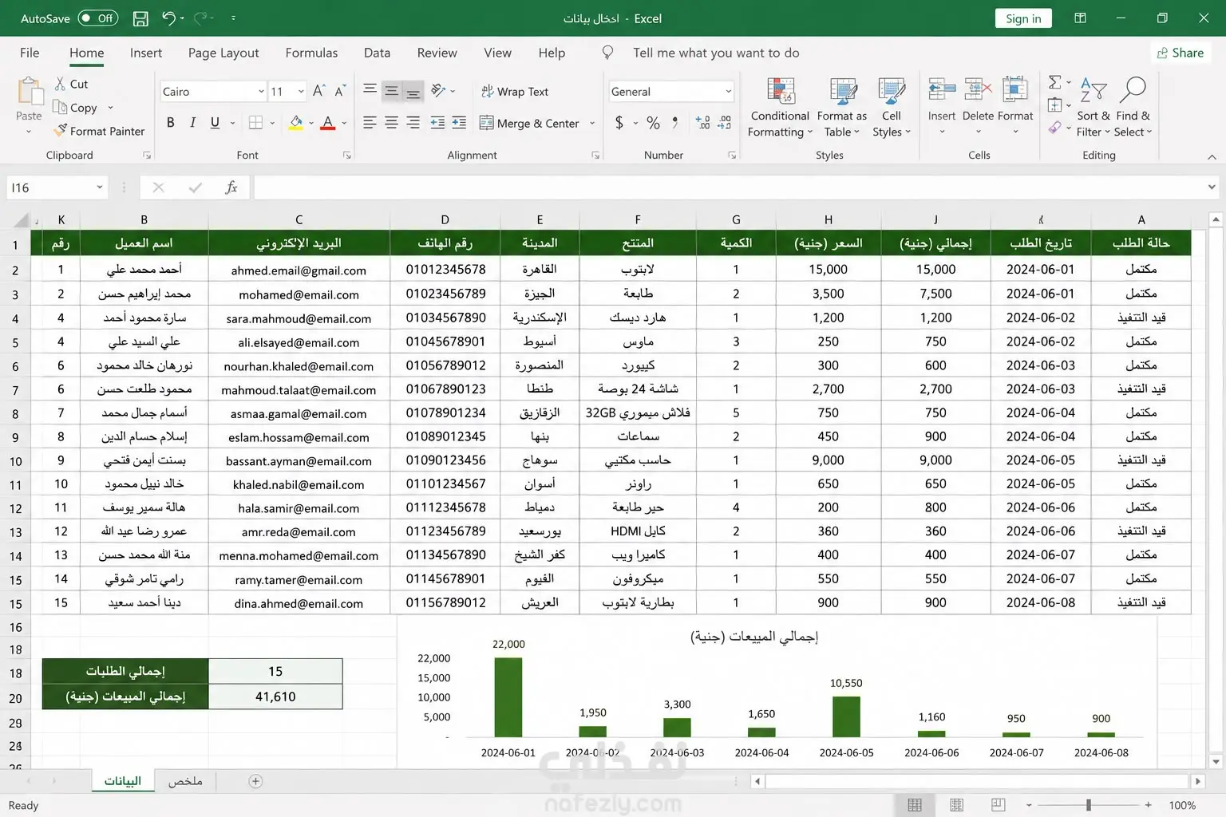
Task: Click the Increase Indent icon
Action: (459, 123)
